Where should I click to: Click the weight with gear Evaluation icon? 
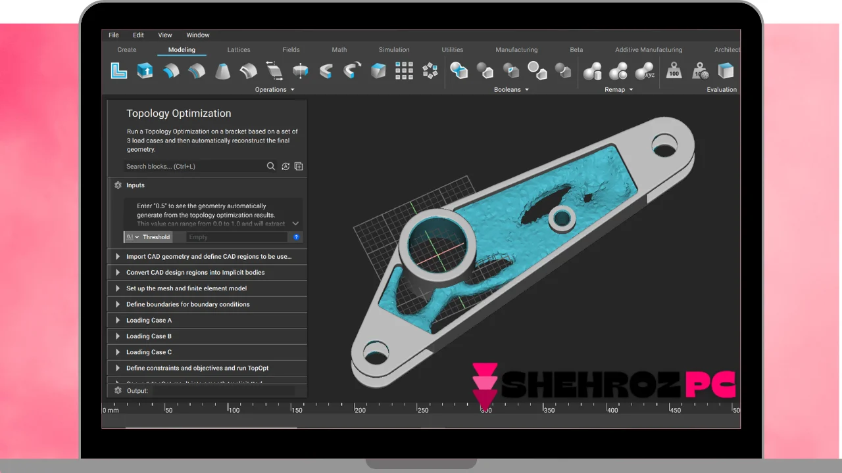coord(701,70)
